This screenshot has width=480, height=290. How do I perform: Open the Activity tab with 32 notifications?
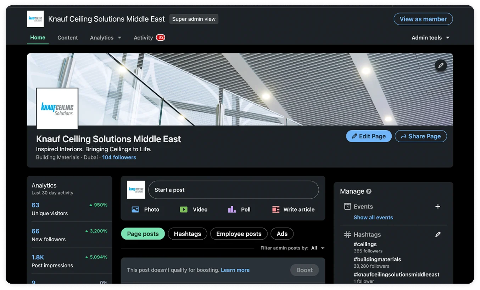click(x=144, y=38)
